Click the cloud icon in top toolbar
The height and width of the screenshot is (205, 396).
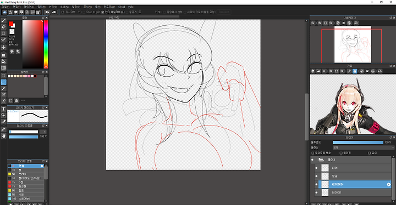(x=5, y=12)
